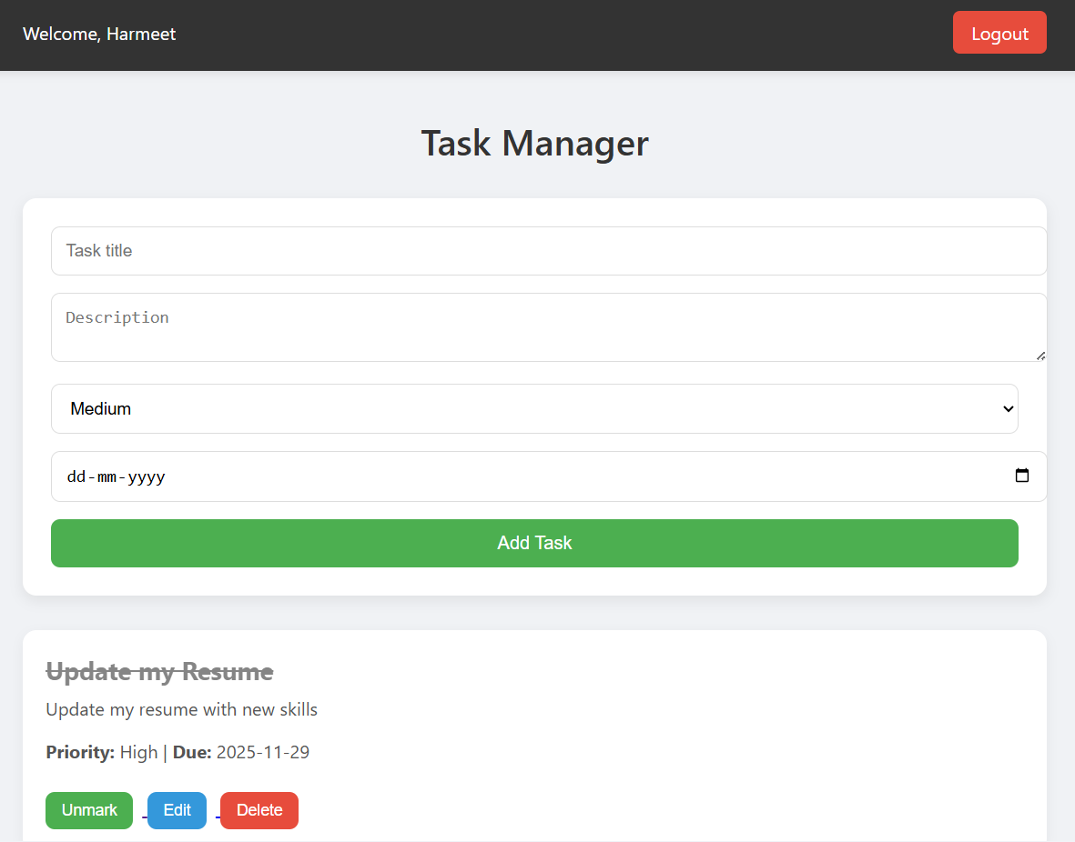Edit the Update my Resume task
1075x842 pixels.
pos(177,810)
